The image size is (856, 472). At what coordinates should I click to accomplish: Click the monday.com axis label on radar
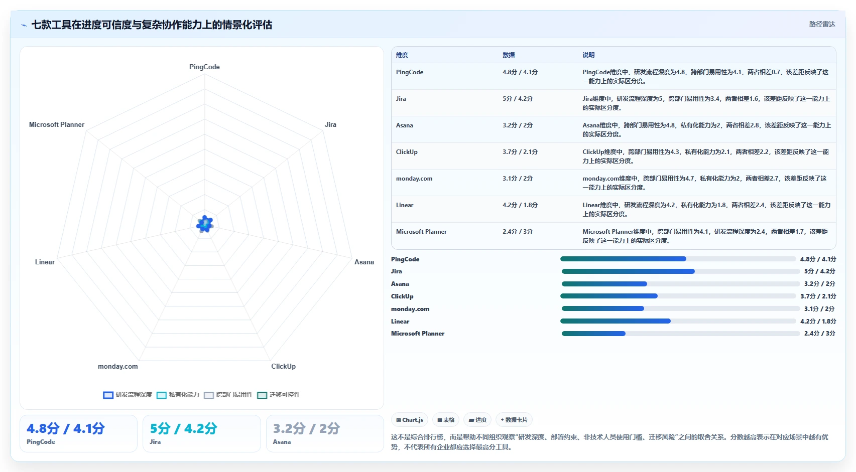point(117,366)
